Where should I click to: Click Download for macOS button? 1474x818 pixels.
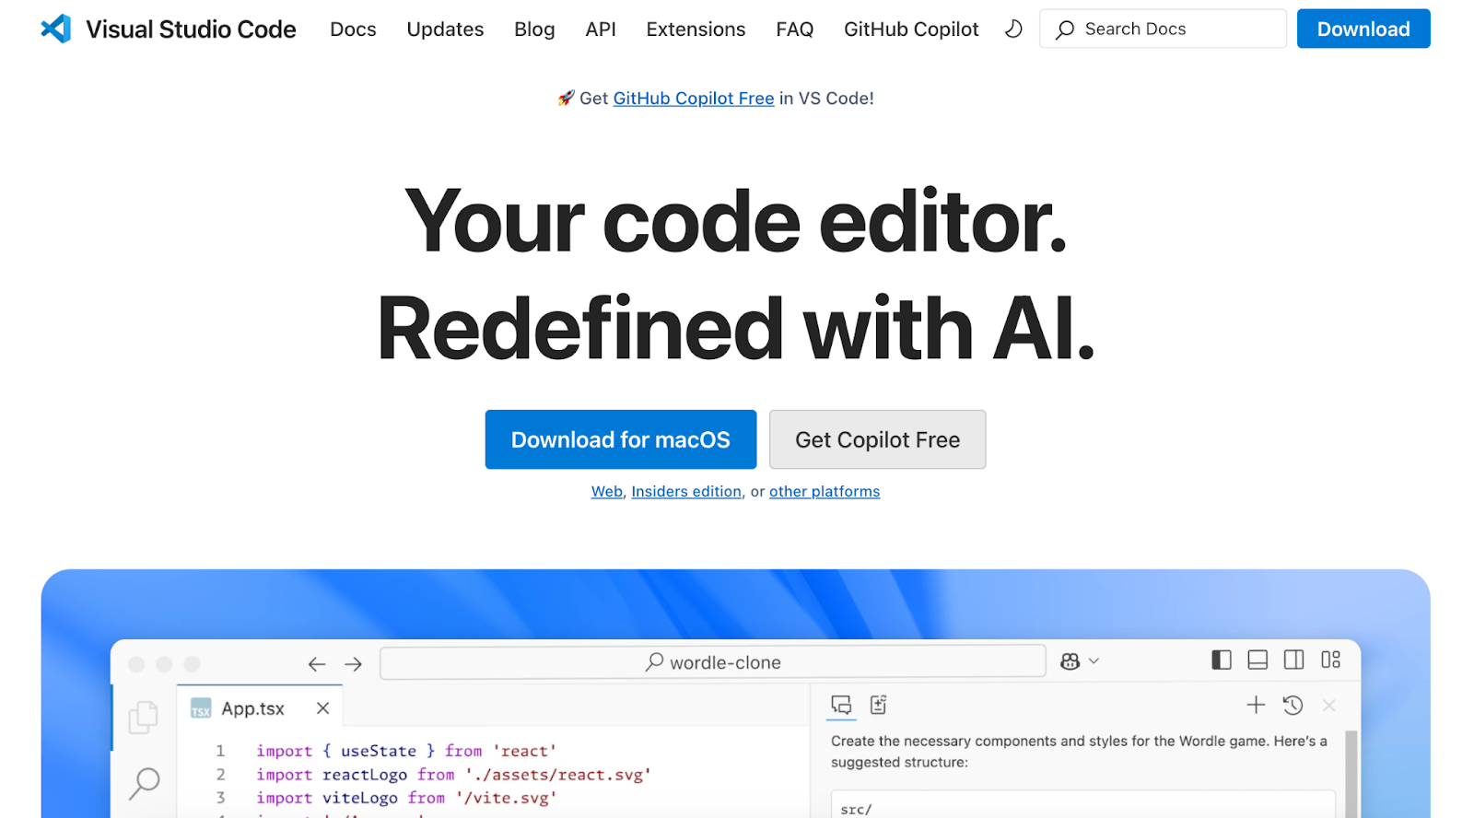click(621, 439)
